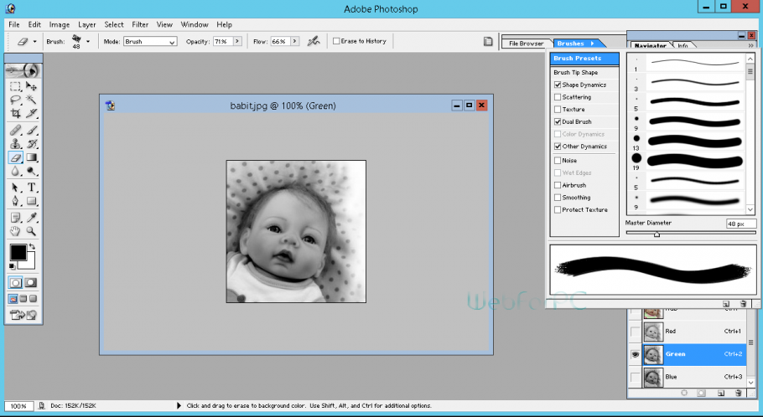Switch to the File Browser tab
This screenshot has width=763, height=417.
tap(526, 43)
